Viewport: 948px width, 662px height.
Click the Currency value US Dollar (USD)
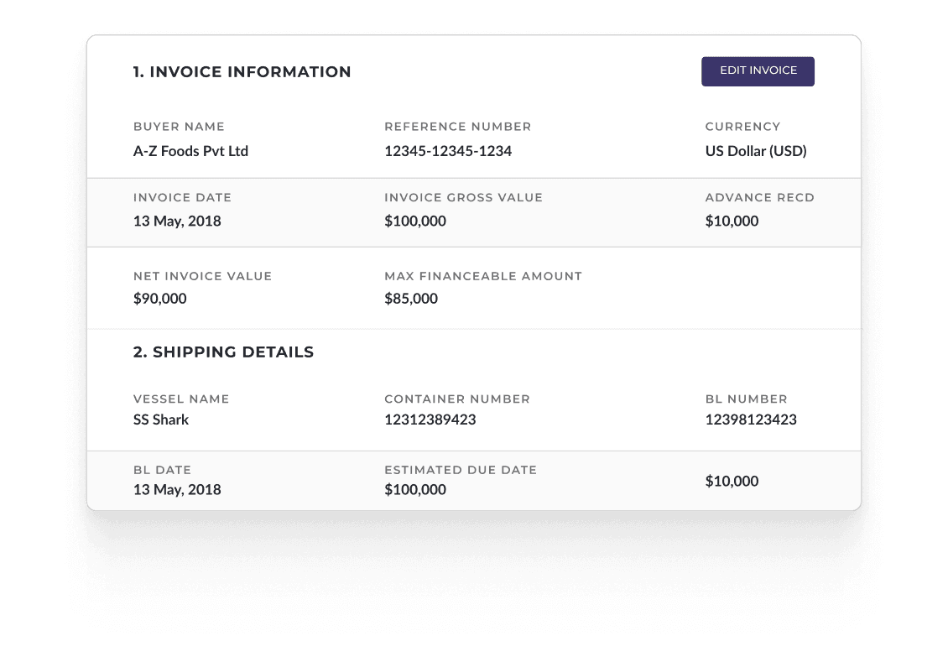coord(755,151)
